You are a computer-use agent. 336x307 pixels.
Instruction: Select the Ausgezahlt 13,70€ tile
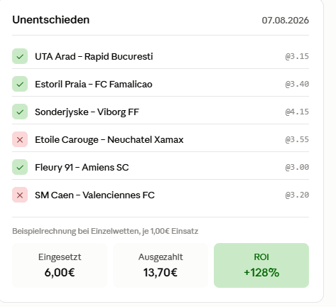point(161,265)
